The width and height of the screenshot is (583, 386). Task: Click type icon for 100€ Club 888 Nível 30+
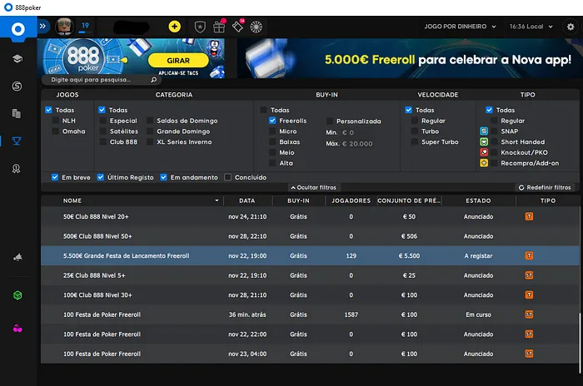[x=529, y=295]
